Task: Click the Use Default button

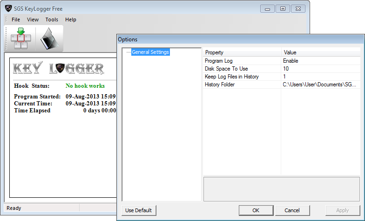Action: pyautogui.click(x=139, y=210)
